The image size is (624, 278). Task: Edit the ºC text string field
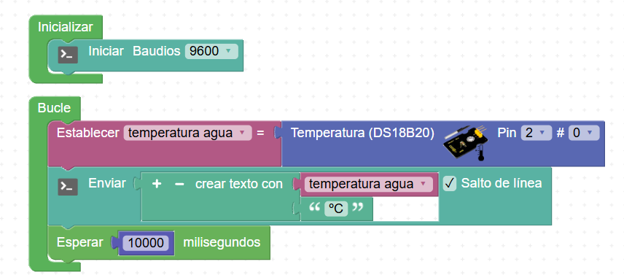(x=336, y=208)
